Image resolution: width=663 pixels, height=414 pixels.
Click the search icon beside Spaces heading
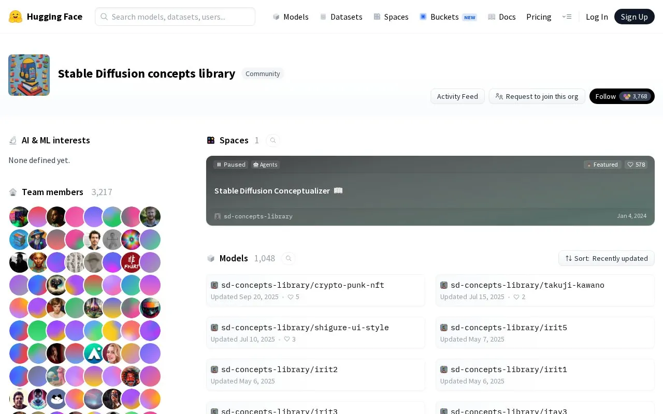(273, 140)
